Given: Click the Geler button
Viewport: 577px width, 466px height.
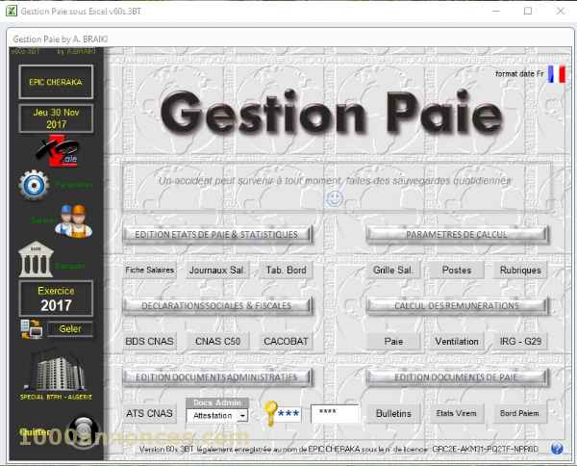Looking at the screenshot, I should [x=70, y=329].
